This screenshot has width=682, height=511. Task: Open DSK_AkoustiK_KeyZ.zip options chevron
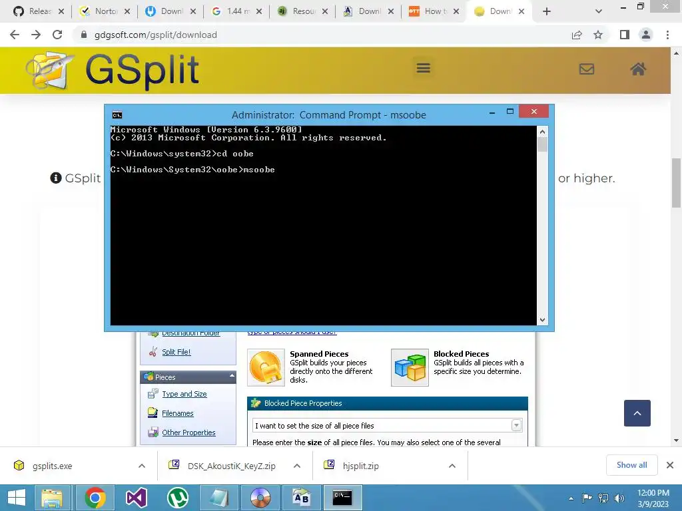point(297,466)
